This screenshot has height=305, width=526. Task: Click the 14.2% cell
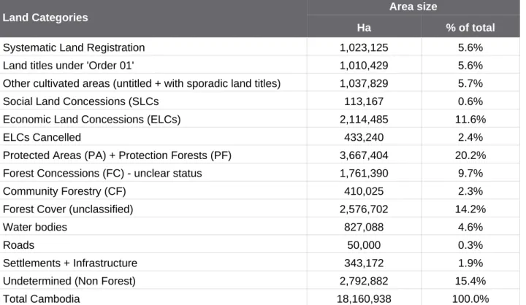click(x=470, y=209)
